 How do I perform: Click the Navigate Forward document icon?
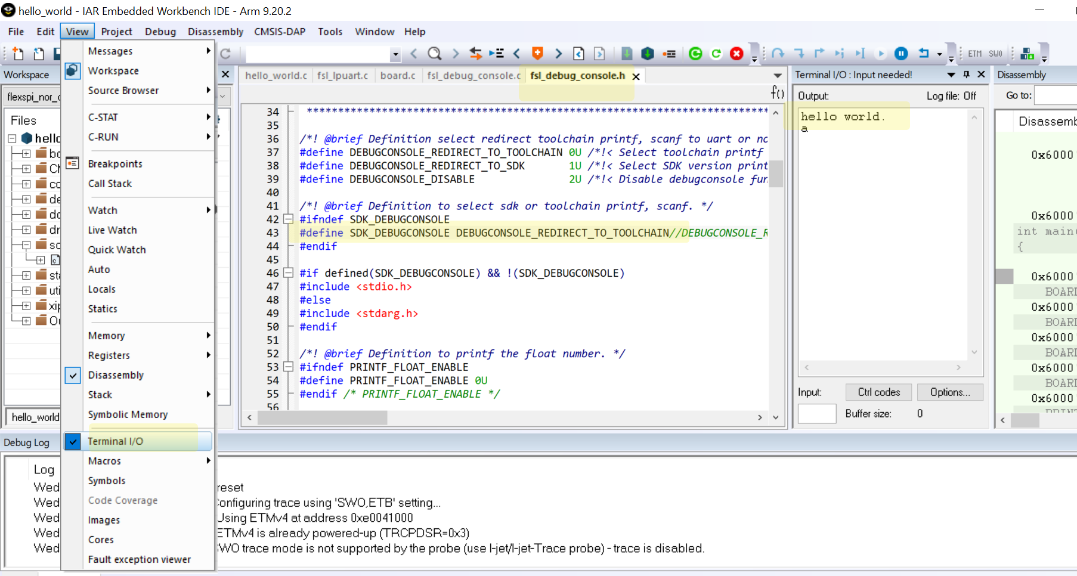tap(599, 54)
